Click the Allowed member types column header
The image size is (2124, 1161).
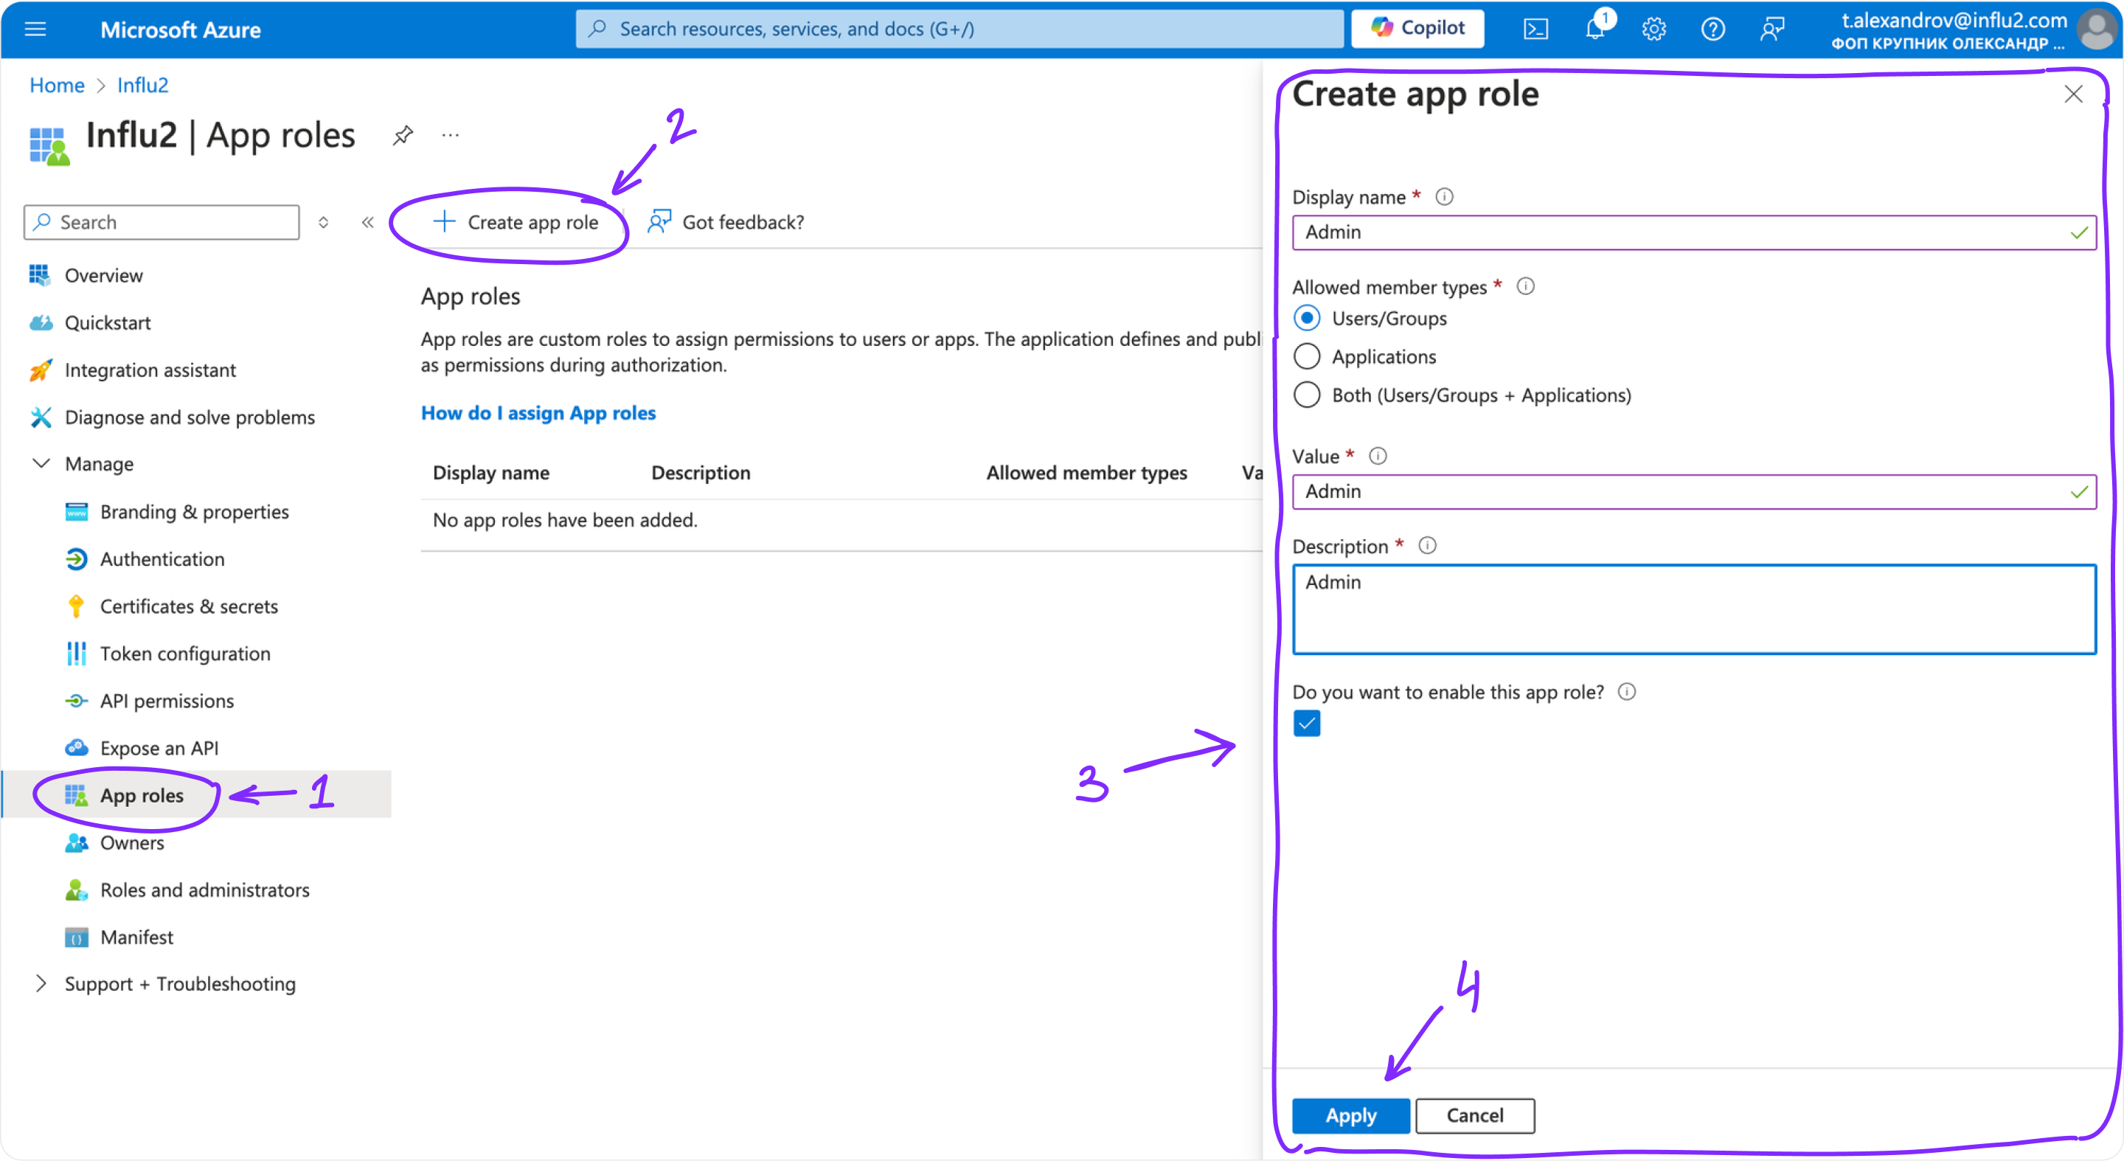(x=1087, y=473)
